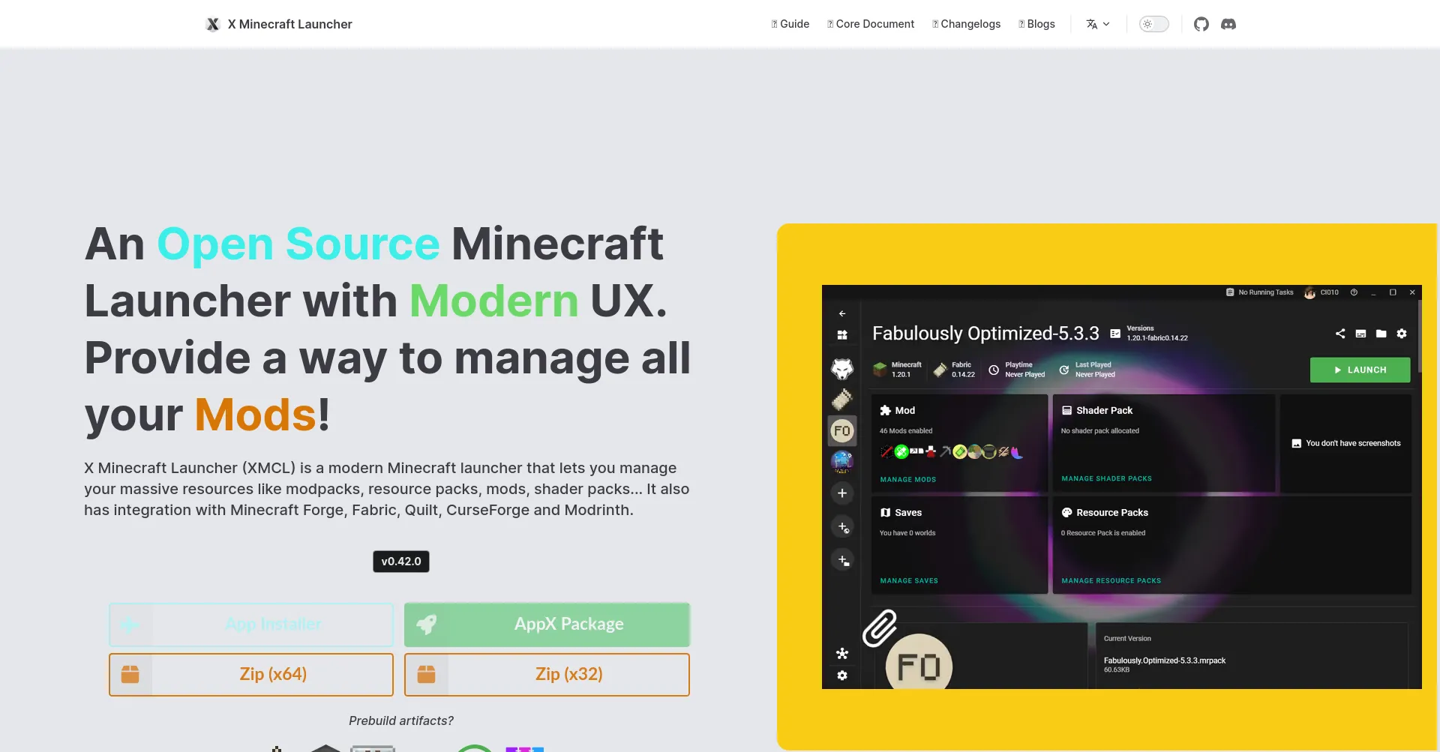Click the box icon on Zip (x64)
Screen dimensions: 1440x752
(130, 675)
